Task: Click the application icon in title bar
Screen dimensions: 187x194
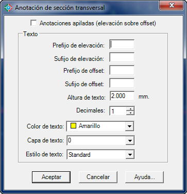Action: (8, 8)
